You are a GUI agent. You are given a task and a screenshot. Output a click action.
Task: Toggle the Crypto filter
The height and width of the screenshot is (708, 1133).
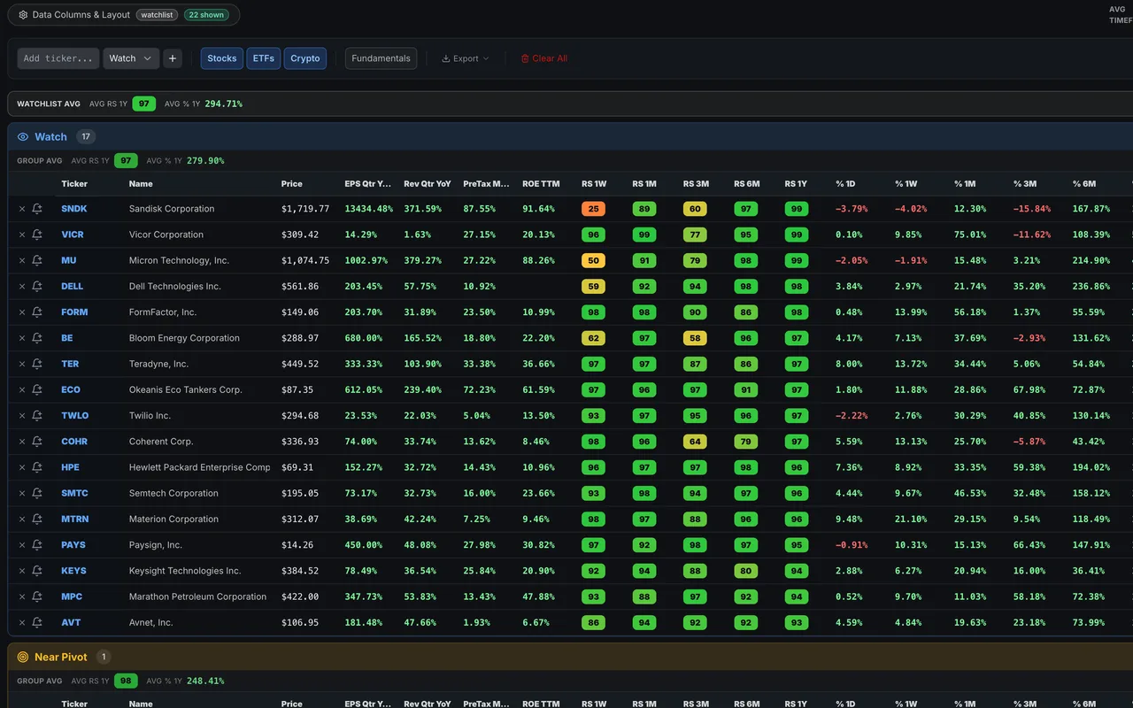coord(305,58)
